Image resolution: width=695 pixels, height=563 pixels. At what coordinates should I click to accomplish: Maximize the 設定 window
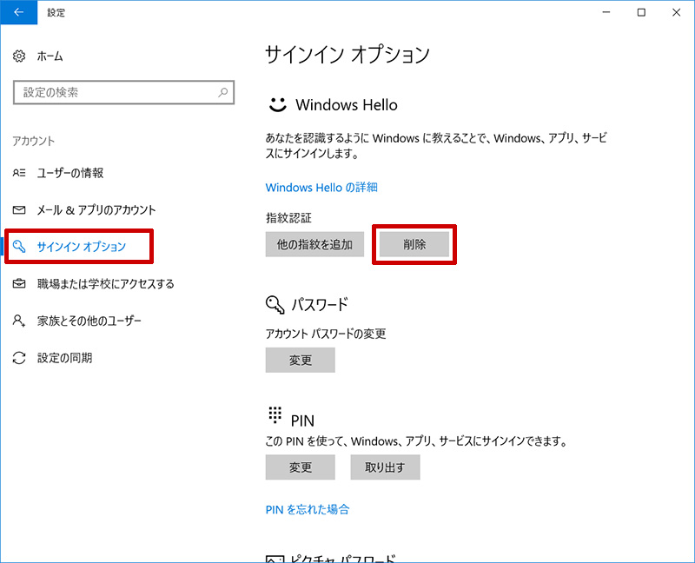[641, 12]
